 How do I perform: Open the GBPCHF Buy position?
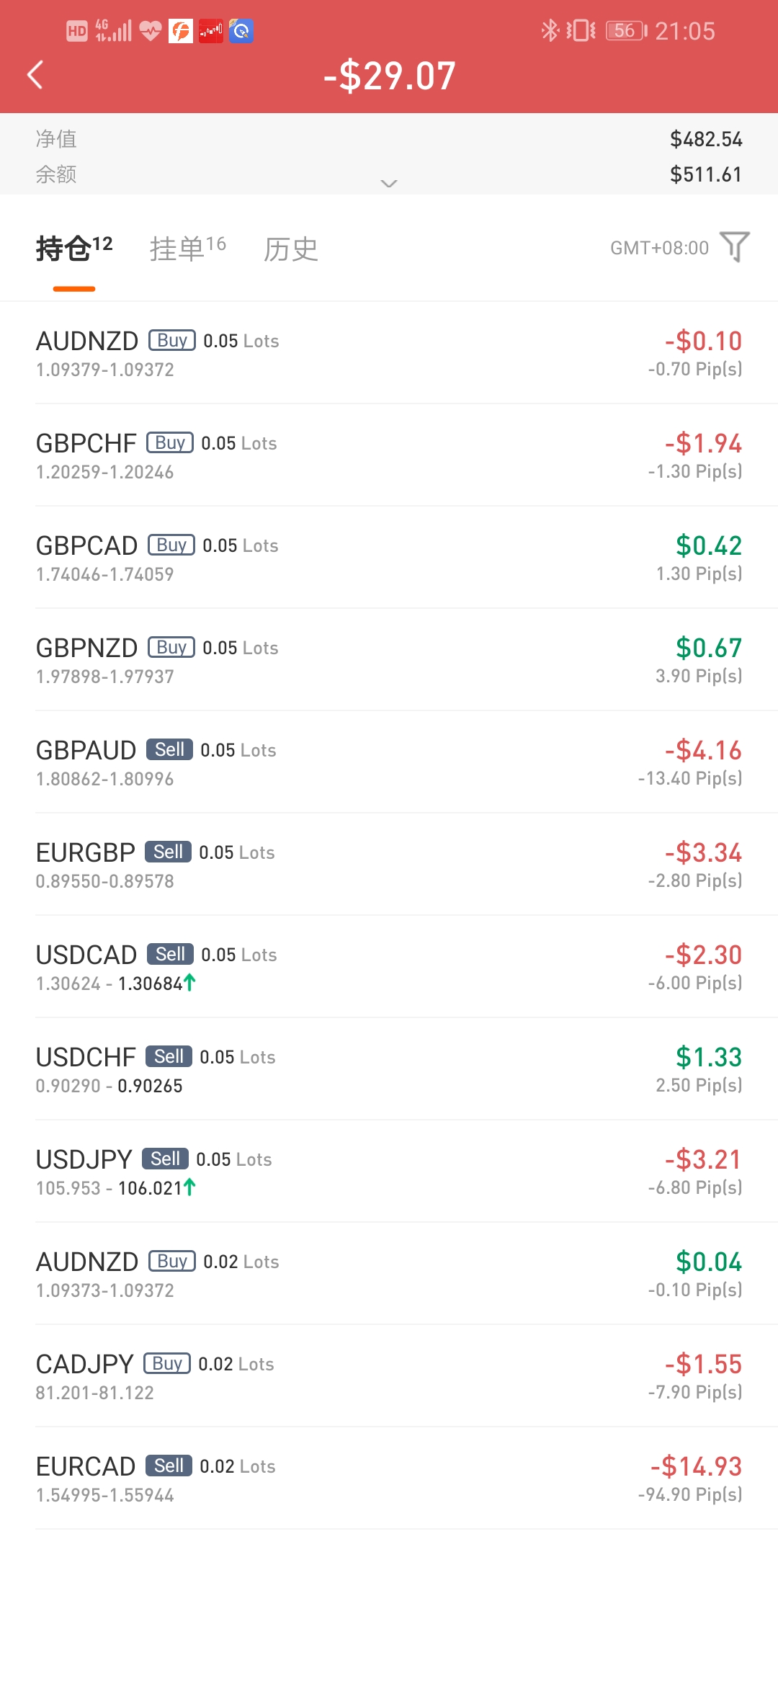click(389, 455)
